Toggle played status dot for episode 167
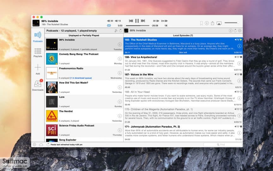Screen dimensions: 273x171 241,74
